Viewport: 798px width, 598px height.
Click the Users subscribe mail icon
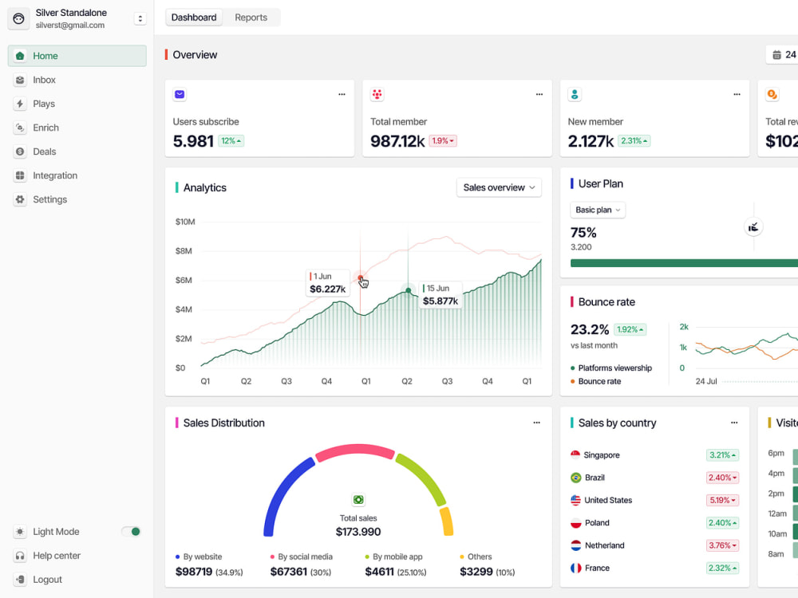[x=180, y=95]
